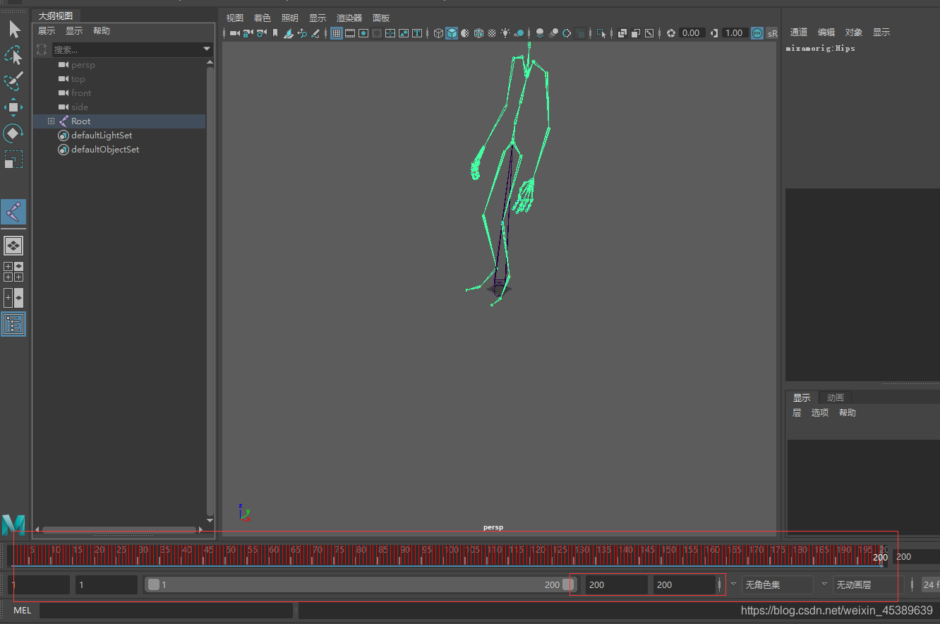The height and width of the screenshot is (624, 940).
Task: Open the 视图 viewport menu
Action: point(234,18)
